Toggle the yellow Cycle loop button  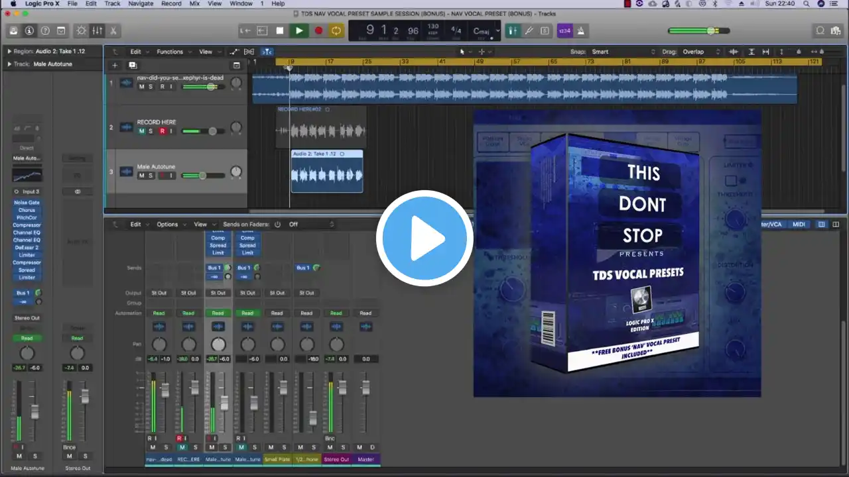[x=336, y=30]
